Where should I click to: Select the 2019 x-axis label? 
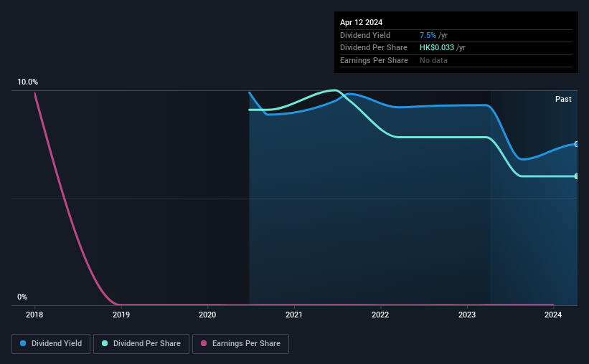[x=121, y=315]
